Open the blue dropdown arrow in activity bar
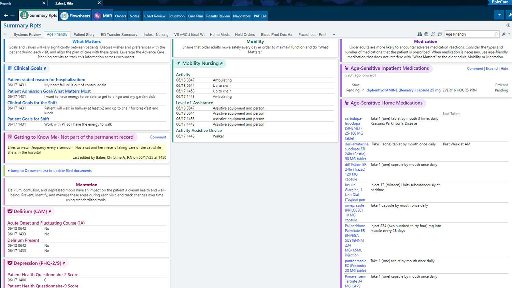Screen dimensions: 512x288 499,15
